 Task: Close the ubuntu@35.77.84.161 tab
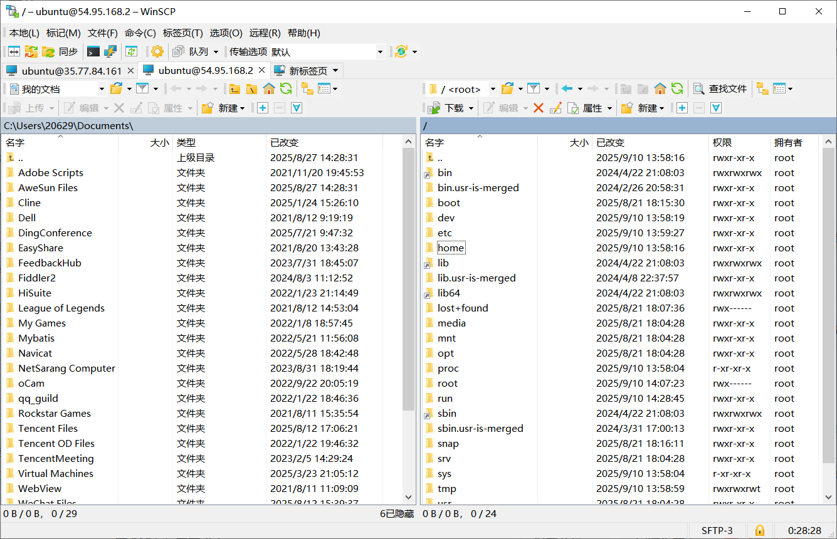[x=130, y=70]
